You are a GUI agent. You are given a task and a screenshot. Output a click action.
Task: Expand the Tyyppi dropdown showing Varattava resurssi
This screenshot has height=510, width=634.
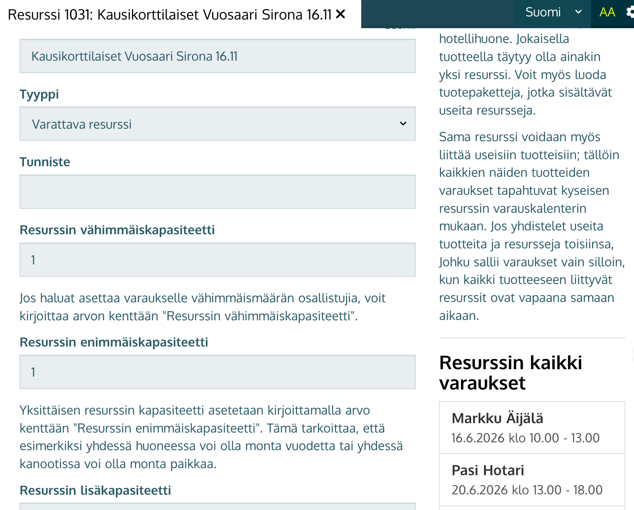pyautogui.click(x=218, y=124)
